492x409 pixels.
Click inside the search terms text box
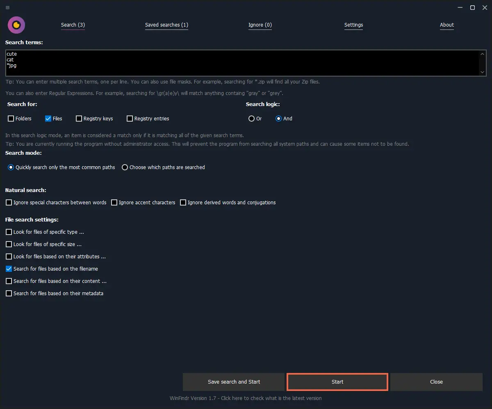click(x=164, y=61)
